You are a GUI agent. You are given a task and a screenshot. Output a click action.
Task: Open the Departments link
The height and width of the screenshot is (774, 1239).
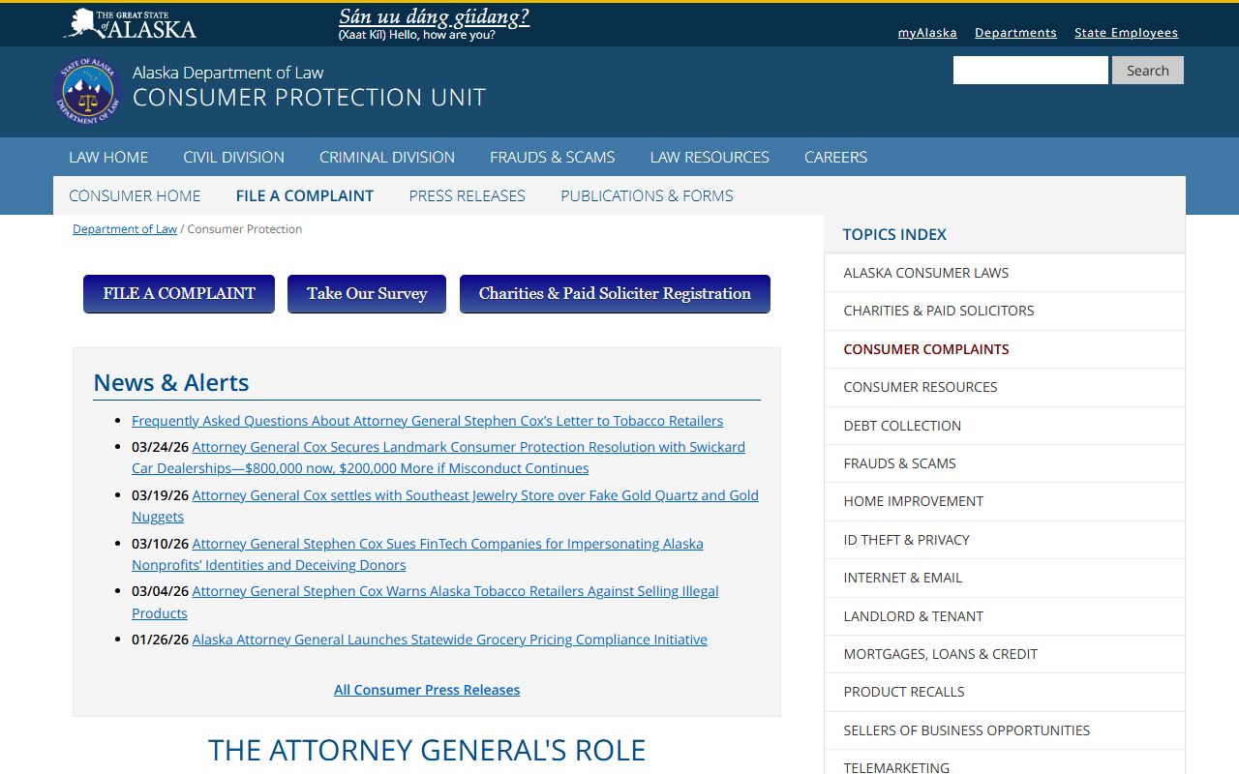[x=1015, y=33]
